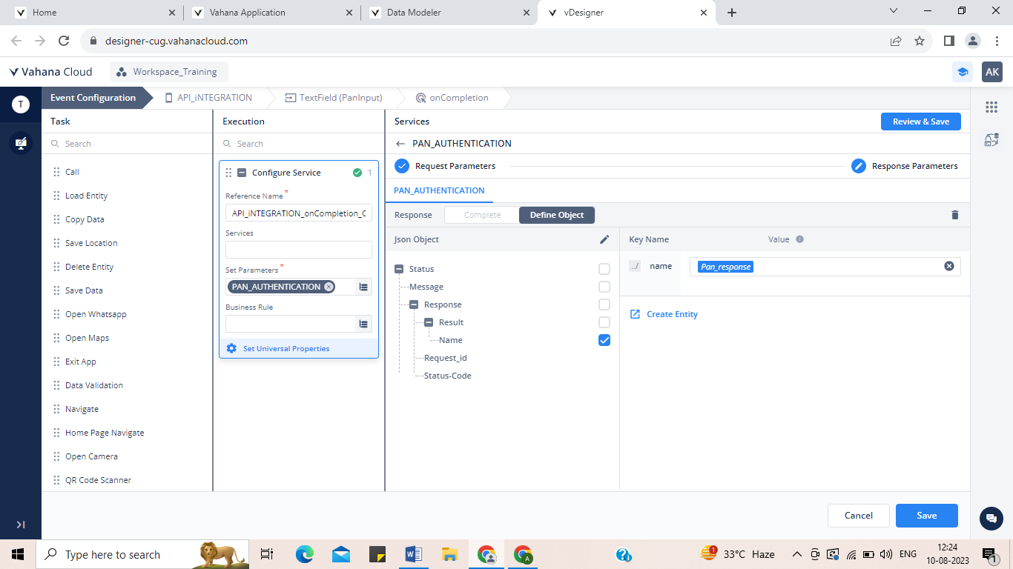1013x569 pixels.
Task: Click the Create Entity link icon
Action: click(x=635, y=314)
